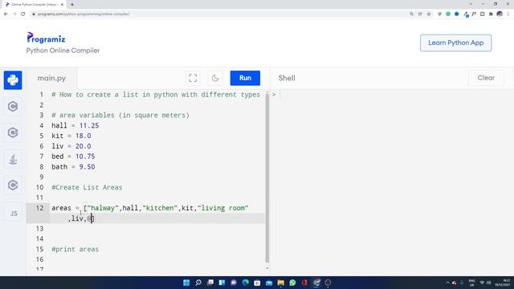Click the dark blue circle extension icon
The width and height of the screenshot is (514, 289).
(457, 14)
